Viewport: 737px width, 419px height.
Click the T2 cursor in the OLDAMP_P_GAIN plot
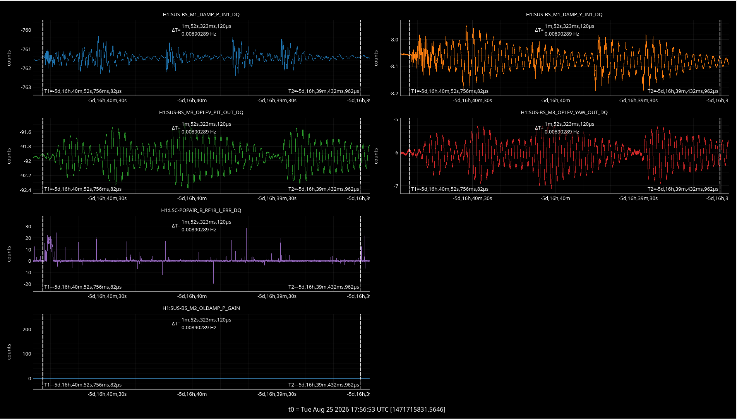point(361,352)
